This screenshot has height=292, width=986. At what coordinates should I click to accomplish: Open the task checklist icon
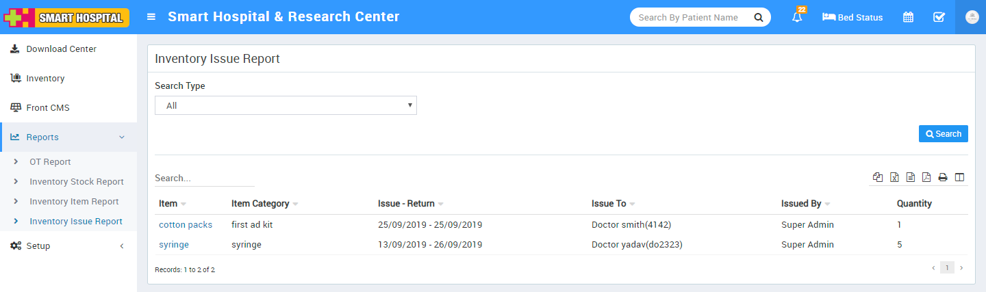pos(939,17)
